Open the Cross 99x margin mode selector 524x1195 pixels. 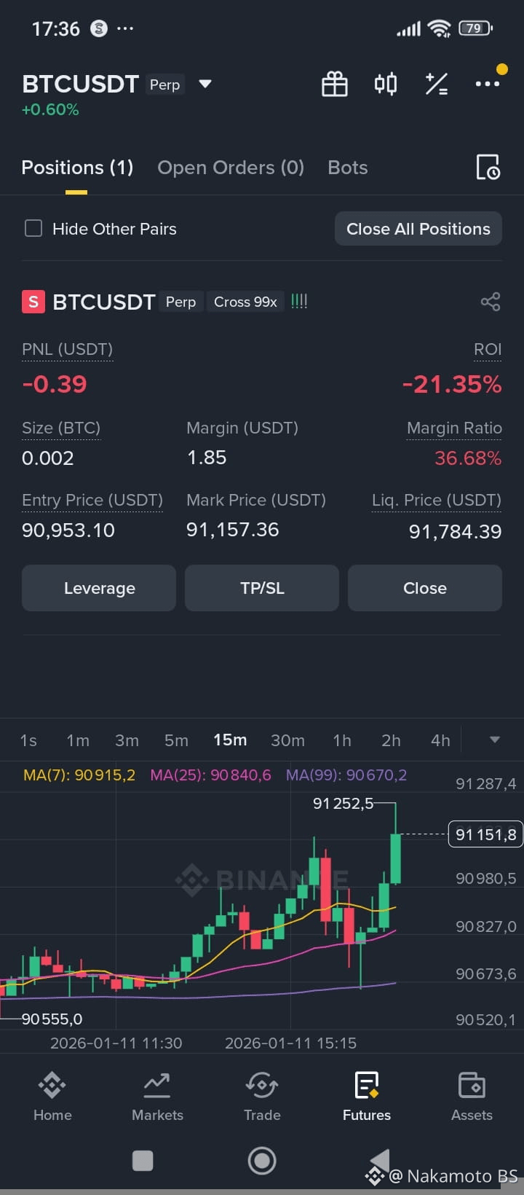coord(245,302)
